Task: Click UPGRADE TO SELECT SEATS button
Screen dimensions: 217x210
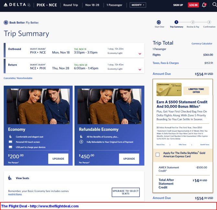Action: coord(126,192)
